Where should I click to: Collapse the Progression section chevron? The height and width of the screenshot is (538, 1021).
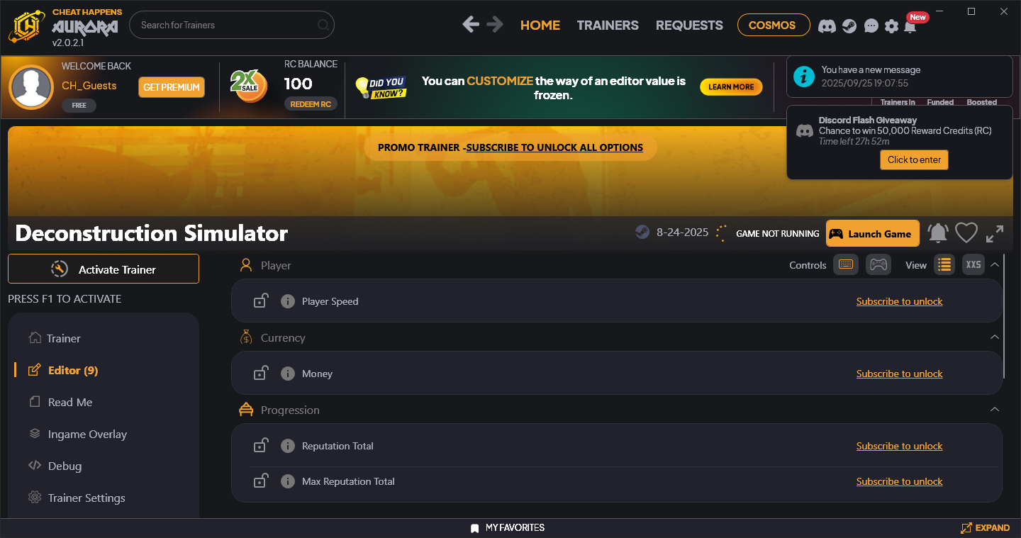pos(995,410)
